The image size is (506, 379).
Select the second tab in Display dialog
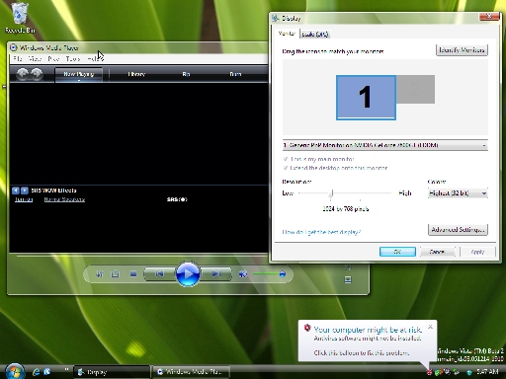[x=315, y=35]
